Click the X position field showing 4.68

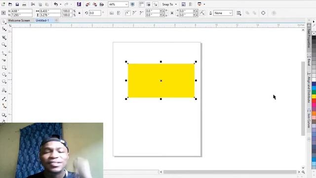[22, 11]
